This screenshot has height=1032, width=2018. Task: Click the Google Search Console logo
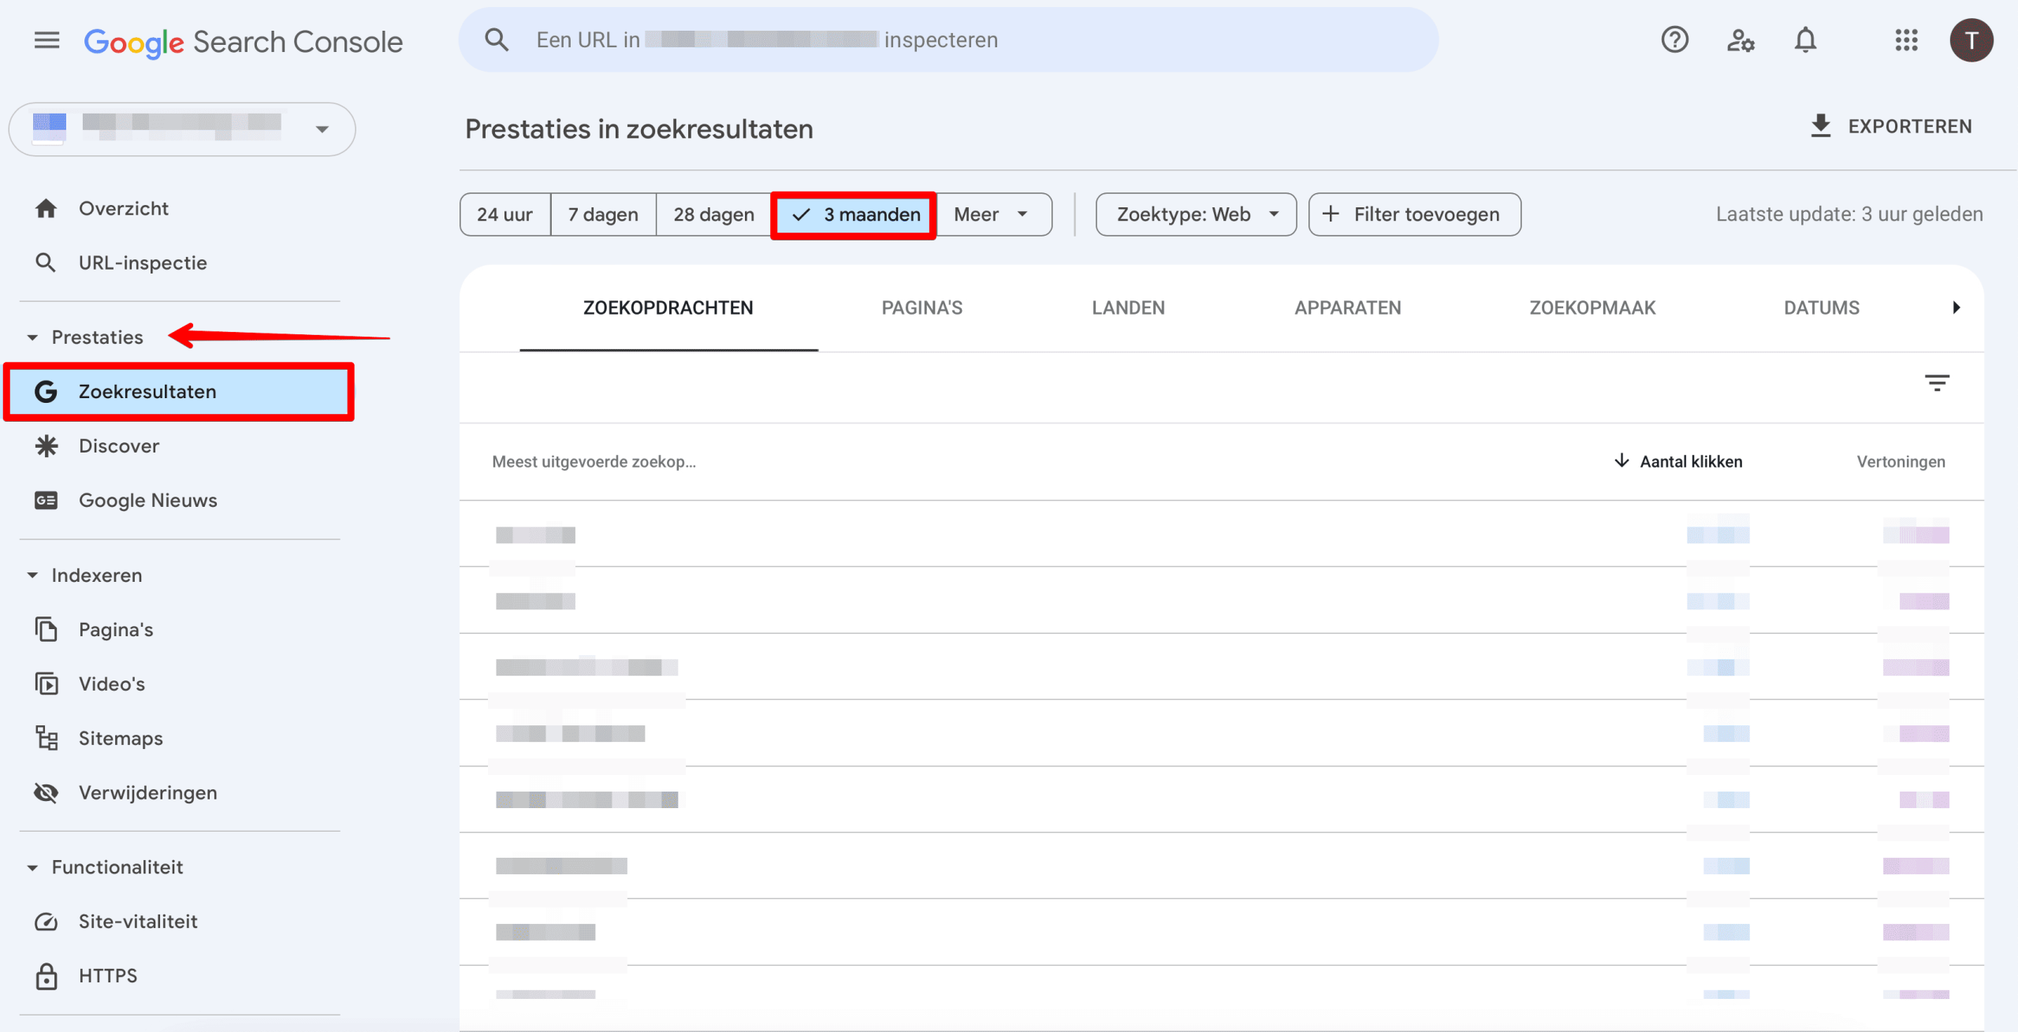244,42
